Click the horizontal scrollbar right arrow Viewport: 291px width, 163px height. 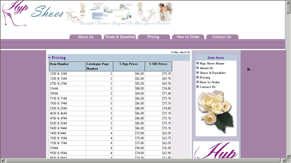point(284,160)
